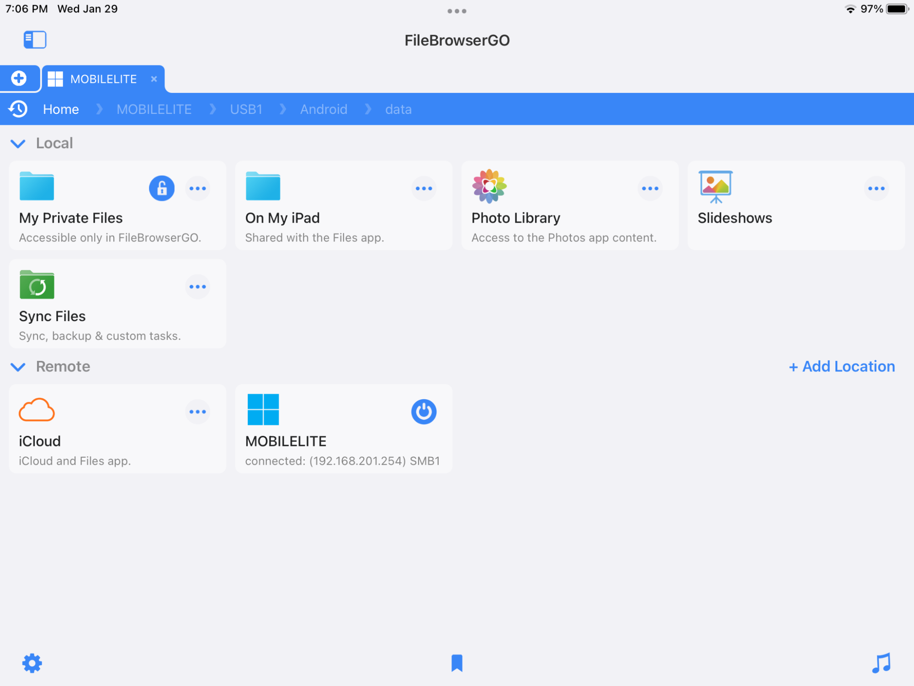Image resolution: width=914 pixels, height=686 pixels.
Task: Open iCloud more options menu
Action: click(197, 412)
